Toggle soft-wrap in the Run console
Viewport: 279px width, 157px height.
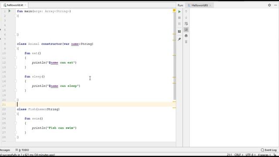point(186,24)
